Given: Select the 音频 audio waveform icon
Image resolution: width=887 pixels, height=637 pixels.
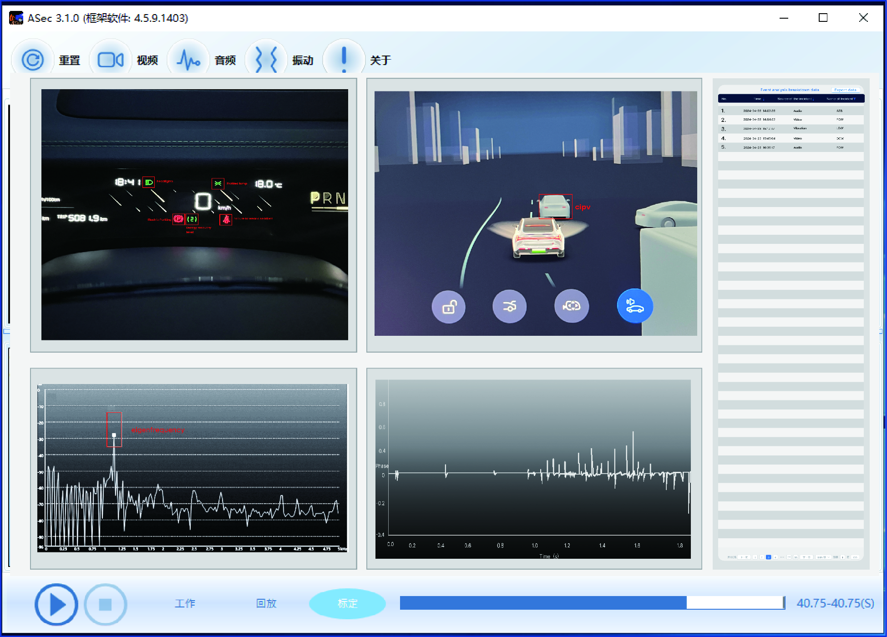Looking at the screenshot, I should tap(188, 60).
